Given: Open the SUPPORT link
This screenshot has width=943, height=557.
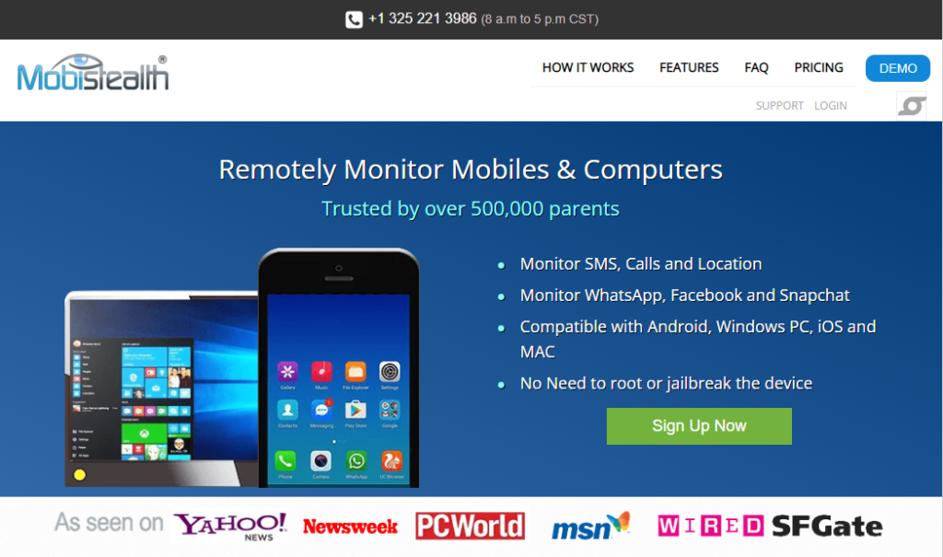Looking at the screenshot, I should coord(779,106).
